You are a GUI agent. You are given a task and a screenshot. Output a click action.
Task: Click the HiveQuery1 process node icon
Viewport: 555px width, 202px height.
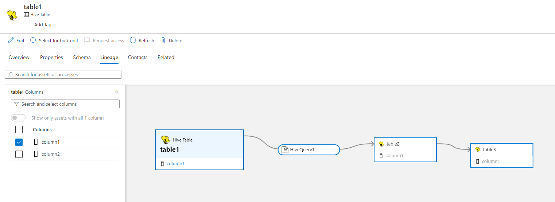coord(285,149)
